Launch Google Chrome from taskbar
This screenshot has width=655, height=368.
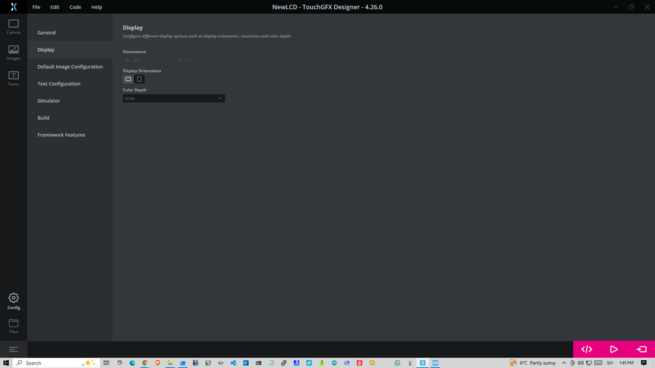pyautogui.click(x=145, y=363)
